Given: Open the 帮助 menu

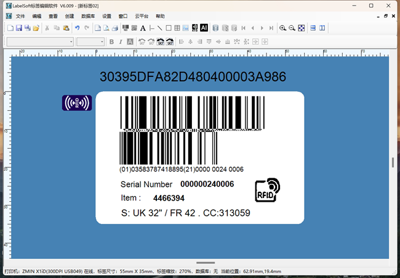Looking at the screenshot, I should tap(160, 17).
